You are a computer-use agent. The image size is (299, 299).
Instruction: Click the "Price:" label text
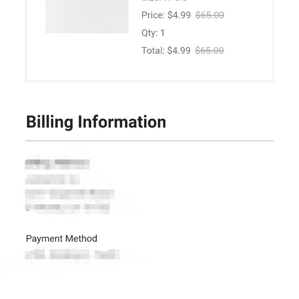[x=153, y=15]
